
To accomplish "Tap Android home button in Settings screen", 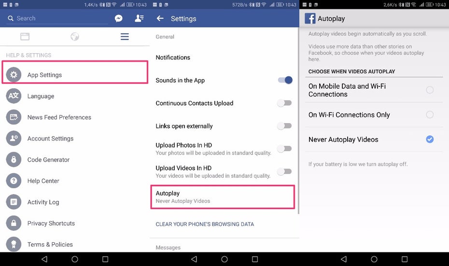I will coord(224,259).
